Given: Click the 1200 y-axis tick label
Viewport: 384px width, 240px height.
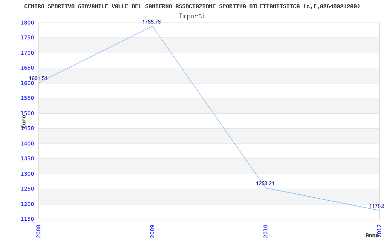Looking at the screenshot, I should 27,204.
